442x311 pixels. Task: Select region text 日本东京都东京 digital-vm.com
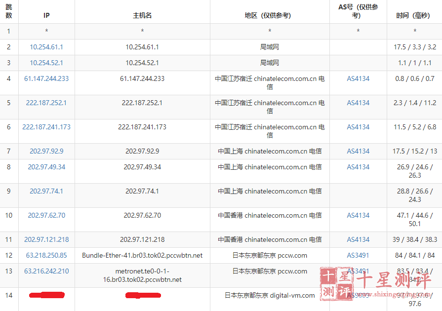click(270, 296)
